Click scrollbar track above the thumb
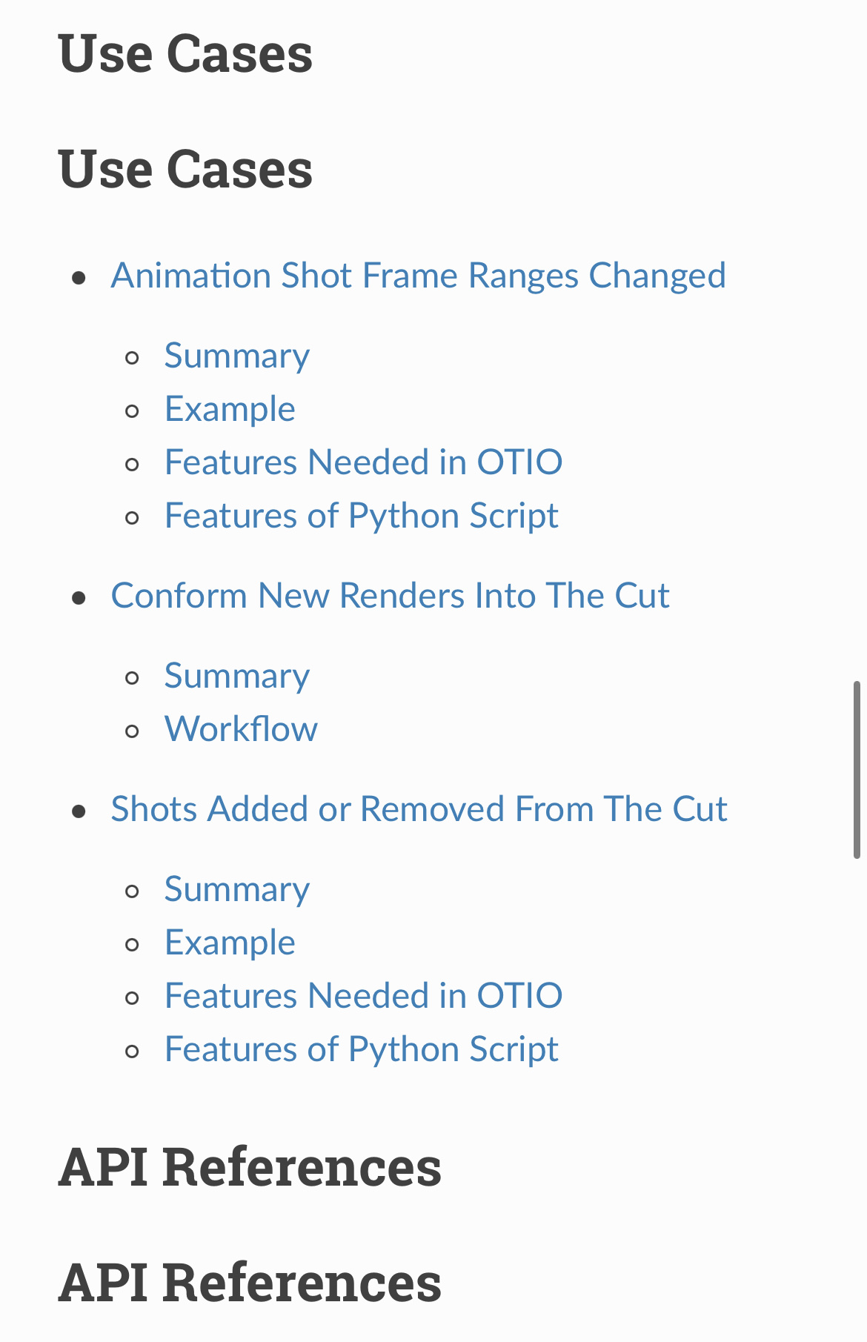Viewport: 867px width, 1342px height. (857, 341)
